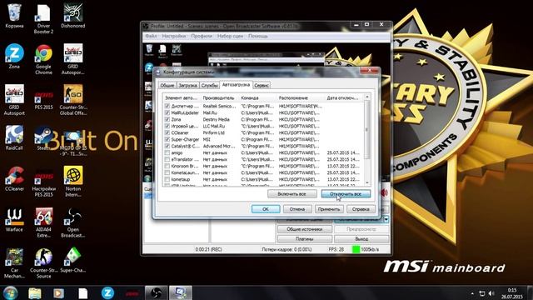
Task: Open Driver Booster 2 desktop shortcut
Action: click(x=43, y=18)
